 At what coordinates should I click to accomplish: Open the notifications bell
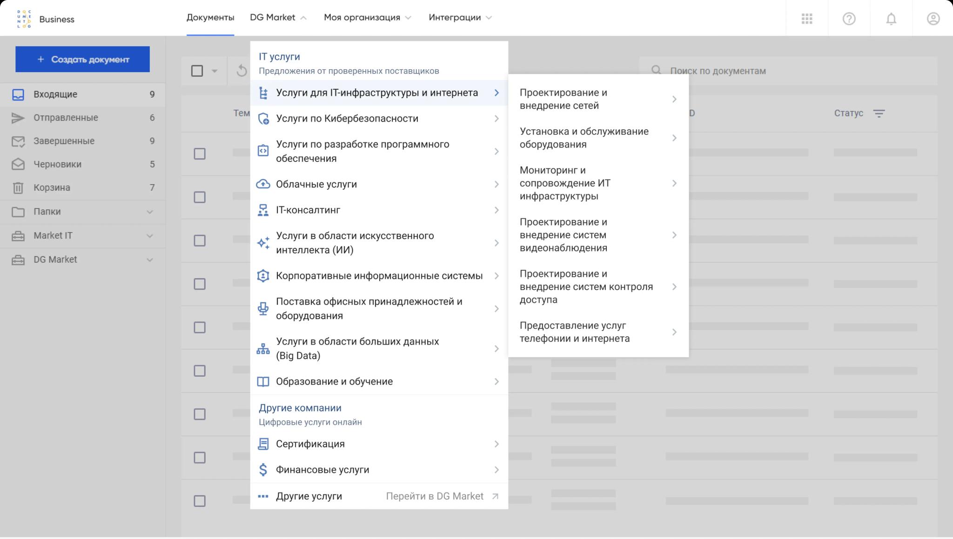[x=891, y=19]
